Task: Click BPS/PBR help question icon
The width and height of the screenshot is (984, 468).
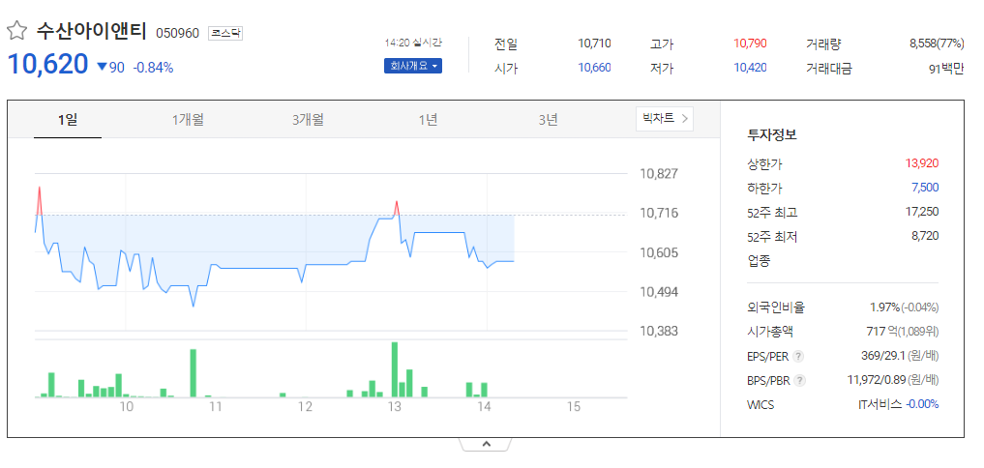Action: (799, 380)
